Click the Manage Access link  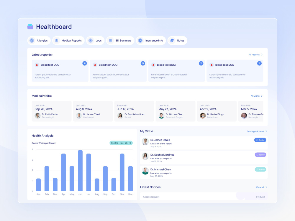coord(257,131)
